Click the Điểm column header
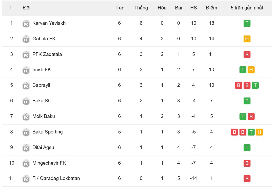The image size is (274, 196). point(211,8)
